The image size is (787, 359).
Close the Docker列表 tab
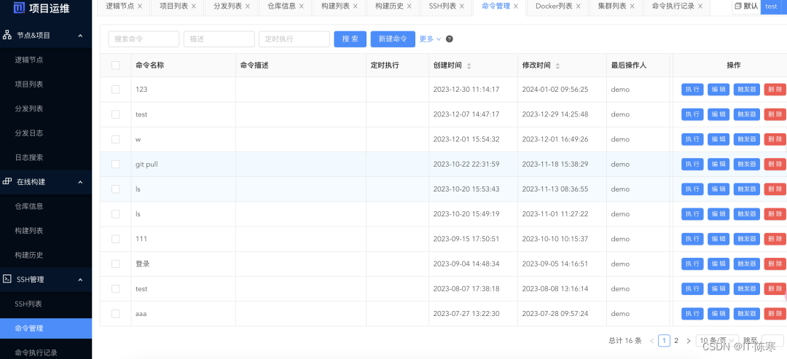[x=578, y=7]
